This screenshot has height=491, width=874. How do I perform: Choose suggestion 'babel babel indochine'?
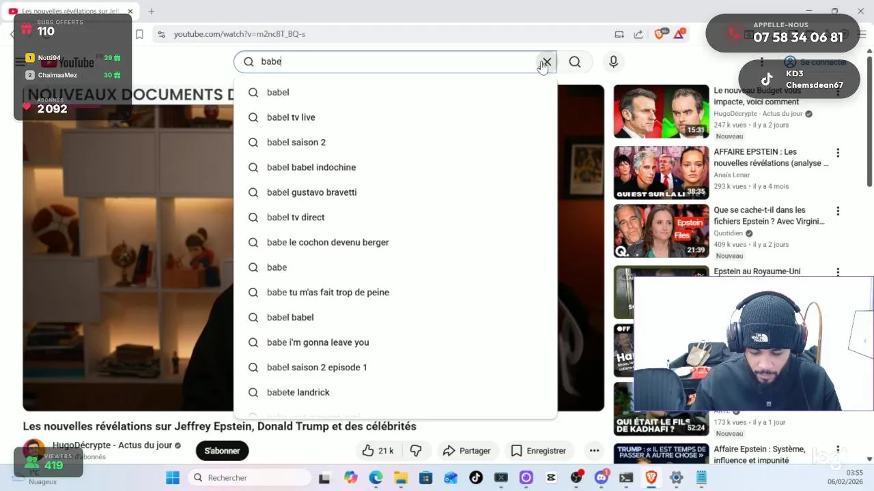click(x=395, y=167)
